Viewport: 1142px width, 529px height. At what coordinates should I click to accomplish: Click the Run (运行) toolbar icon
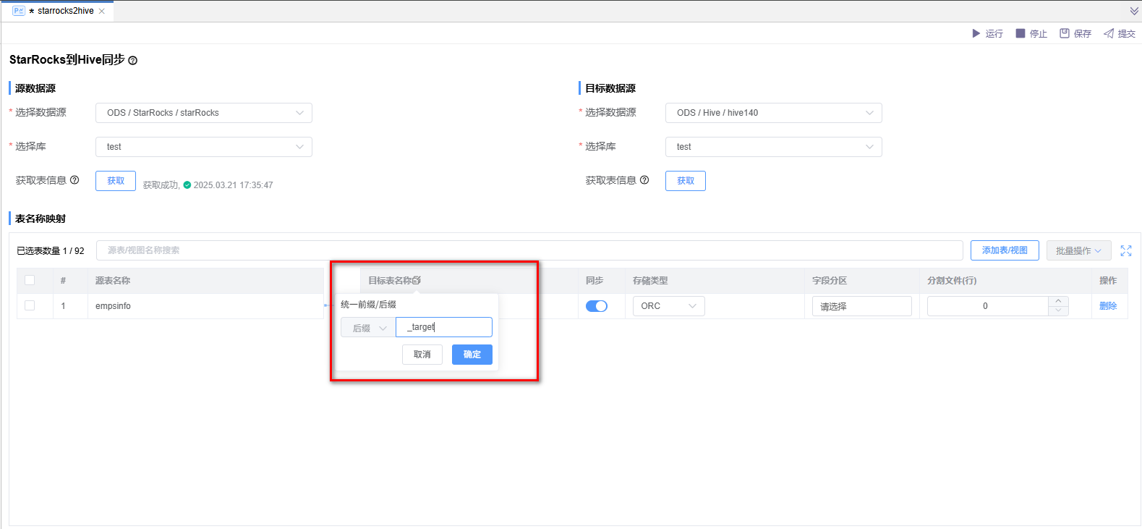tap(976, 33)
